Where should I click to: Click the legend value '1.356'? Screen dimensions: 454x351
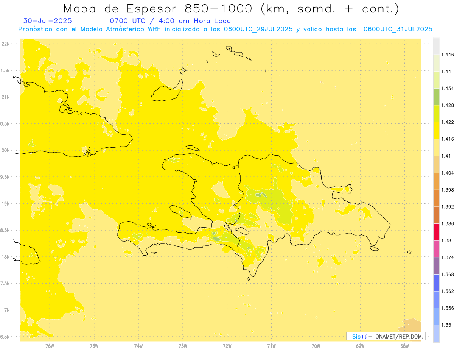pos(448,308)
